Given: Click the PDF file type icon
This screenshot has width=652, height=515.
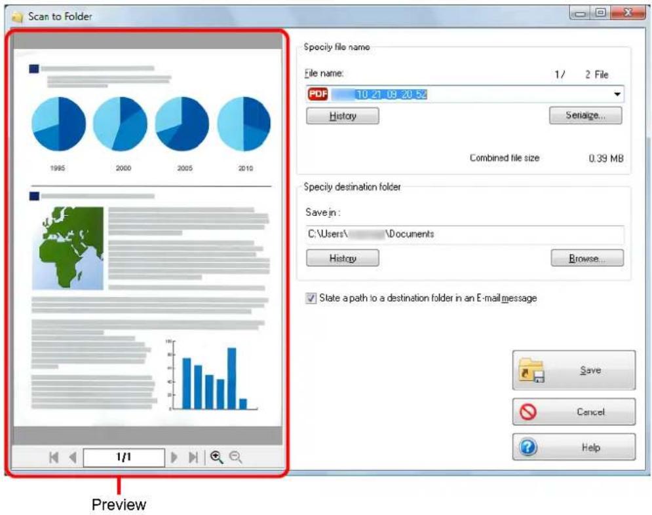Looking at the screenshot, I should pyautogui.click(x=318, y=94).
